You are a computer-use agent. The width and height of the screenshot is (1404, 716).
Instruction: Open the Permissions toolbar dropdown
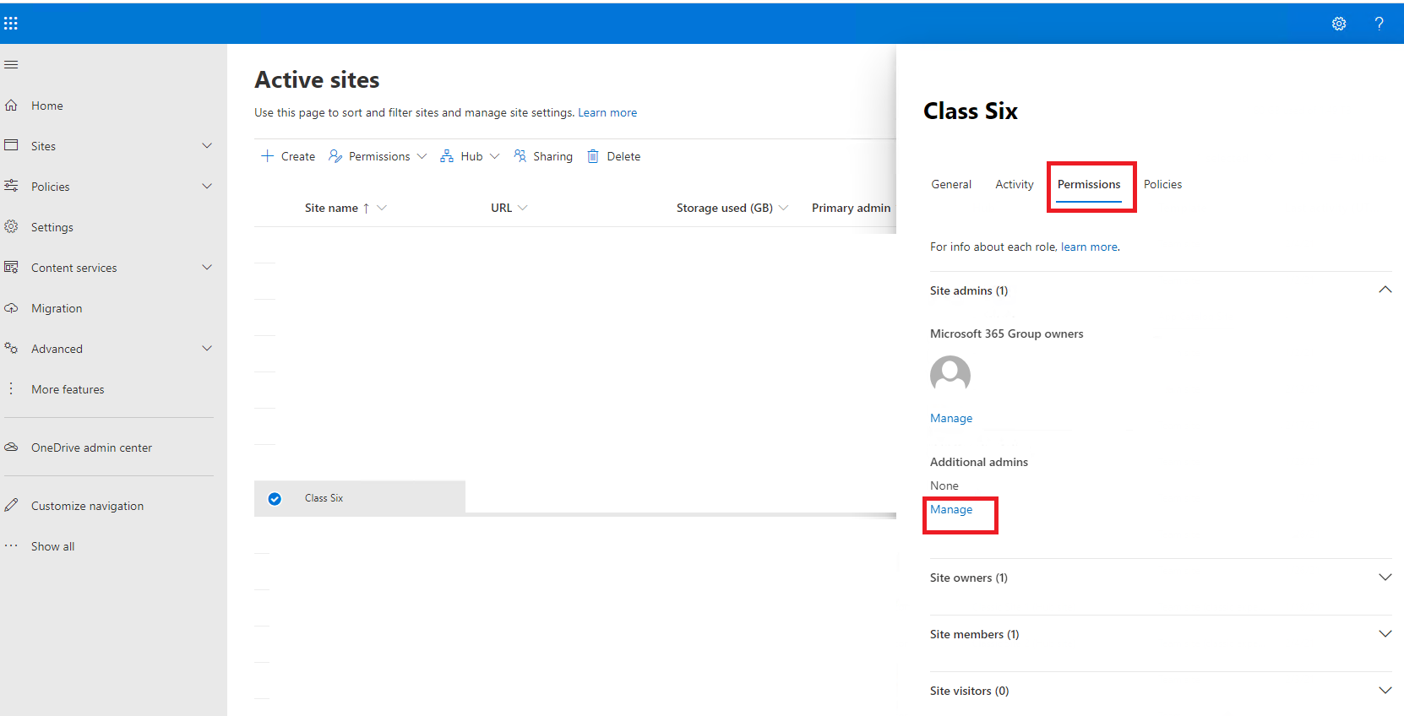tap(378, 156)
